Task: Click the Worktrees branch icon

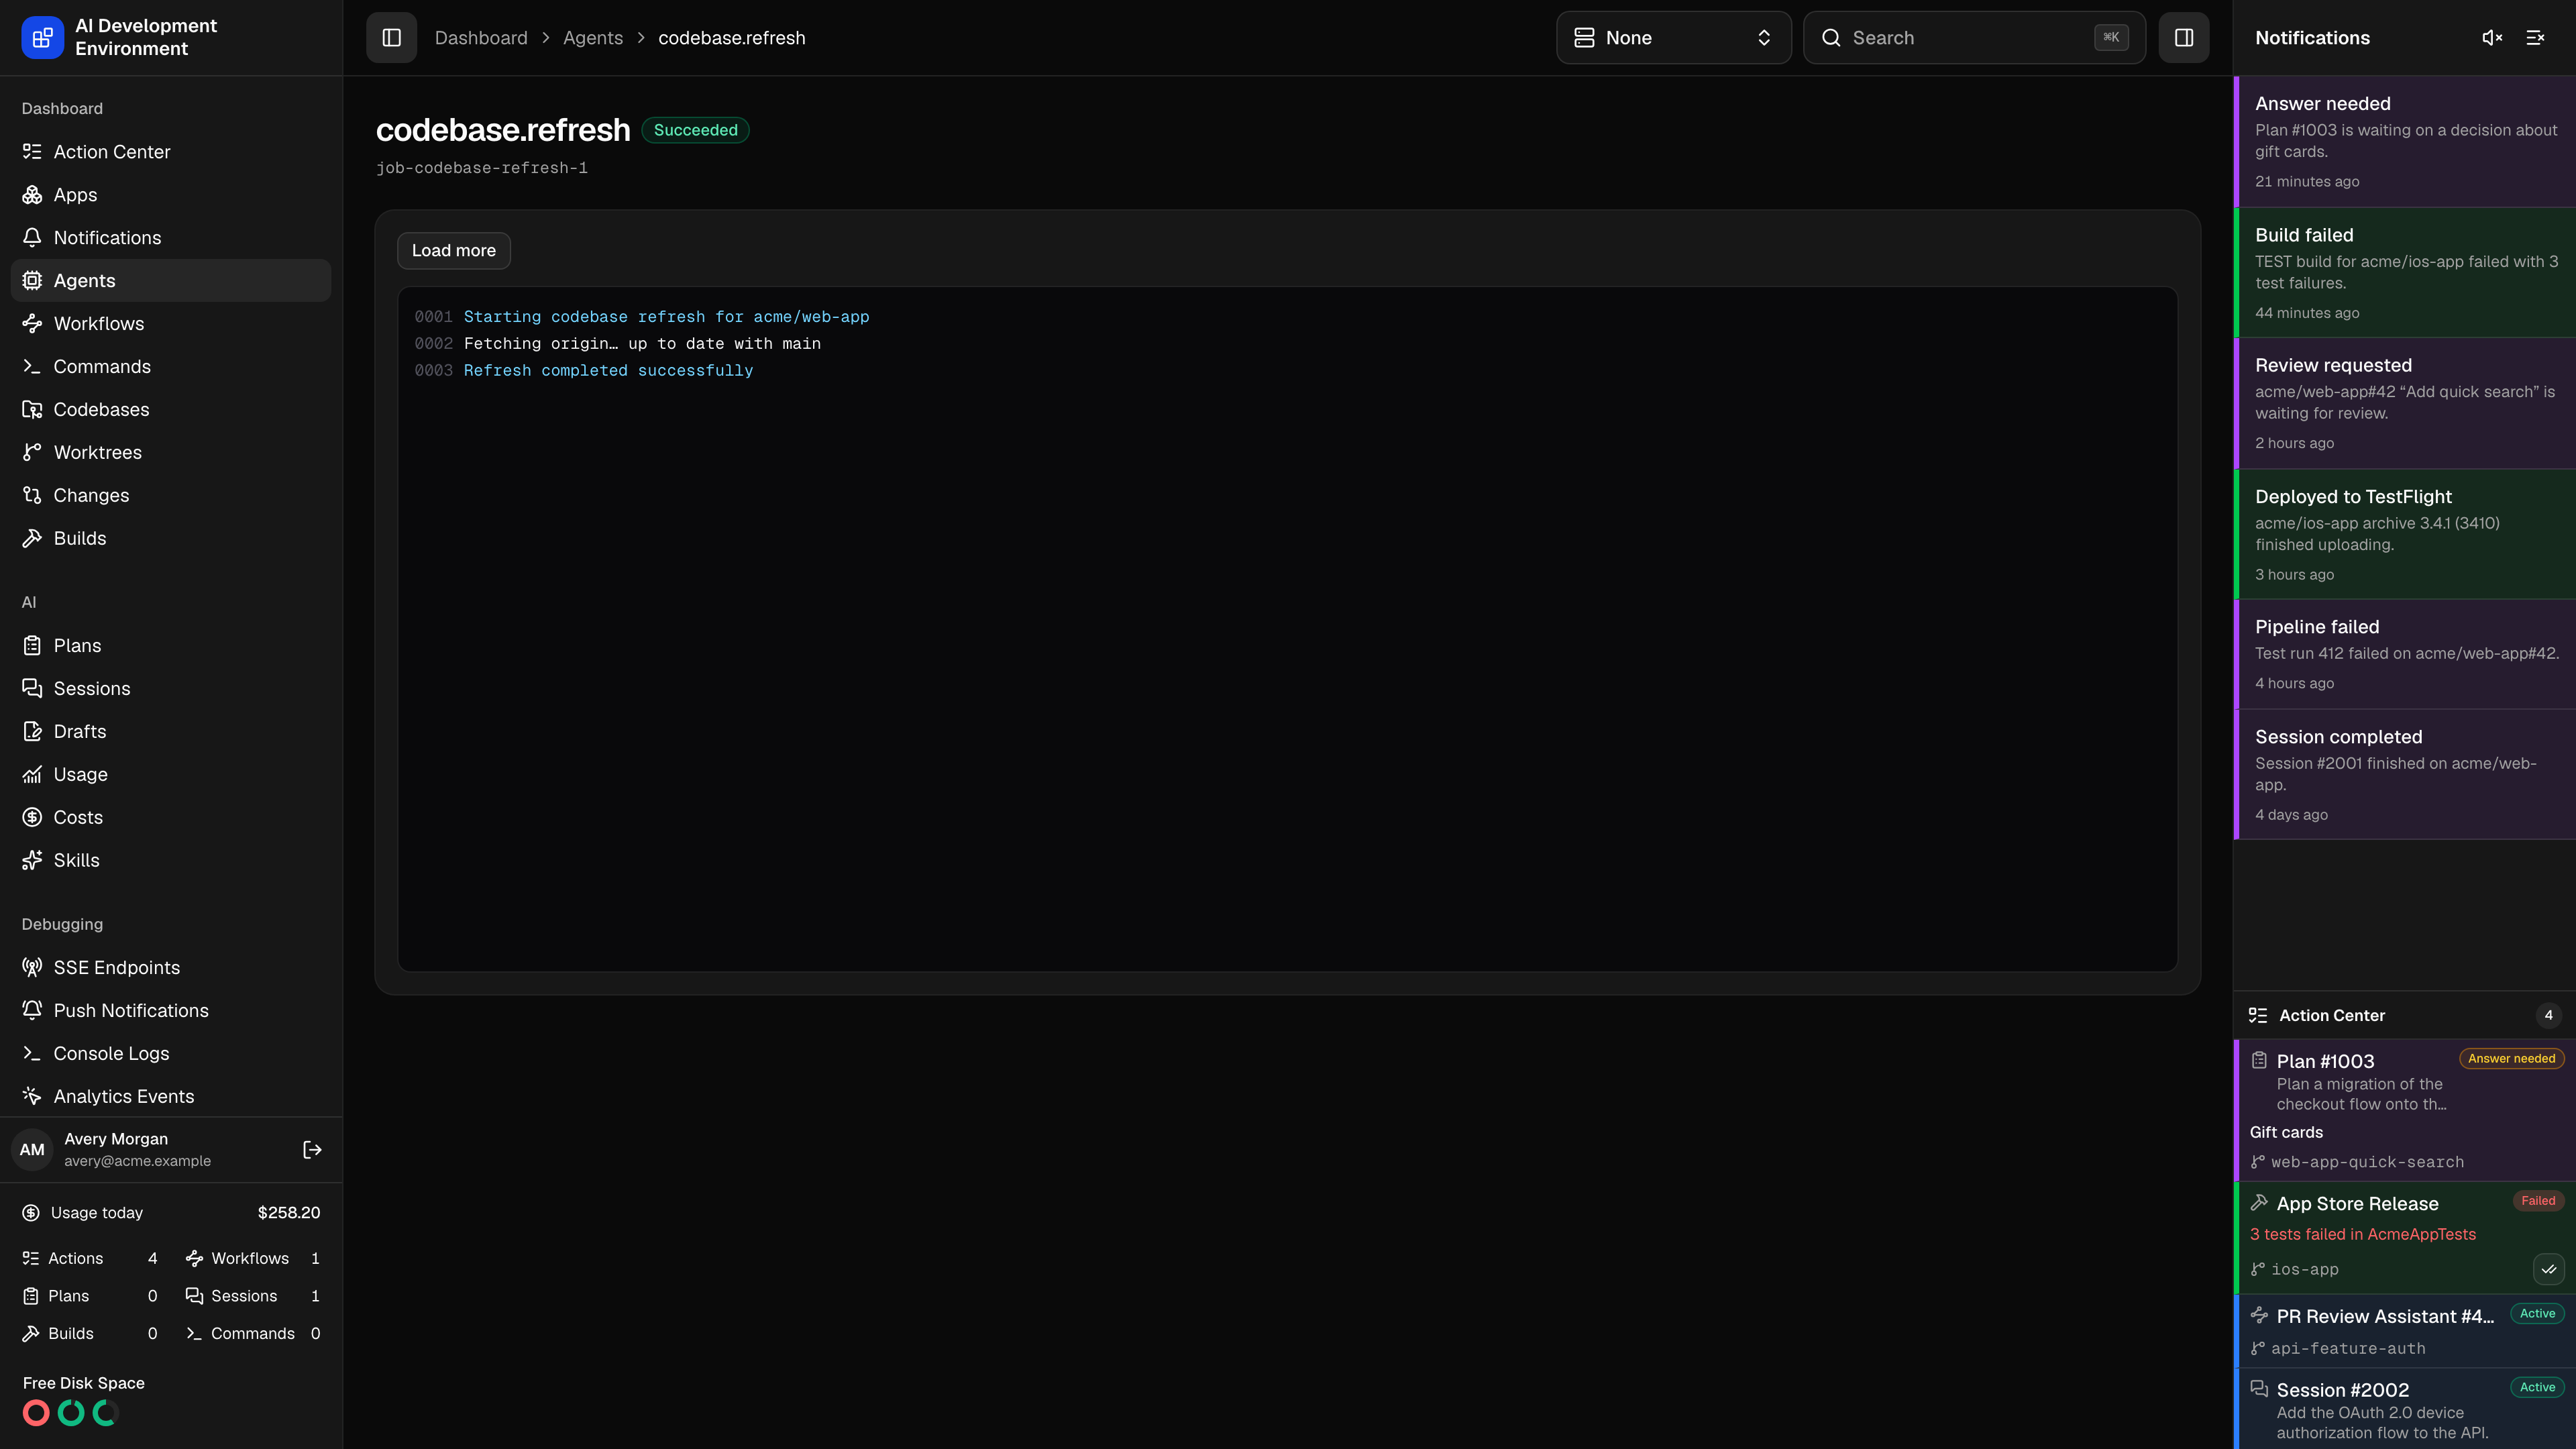Action: [x=32, y=453]
